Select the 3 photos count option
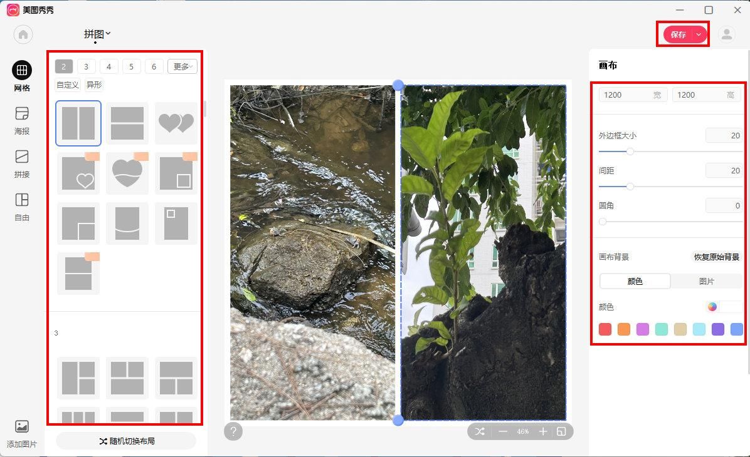Screen dimensions: 750x457 [x=86, y=66]
